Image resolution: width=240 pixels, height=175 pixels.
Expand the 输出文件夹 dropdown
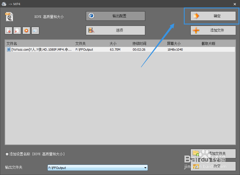click(x=145, y=168)
